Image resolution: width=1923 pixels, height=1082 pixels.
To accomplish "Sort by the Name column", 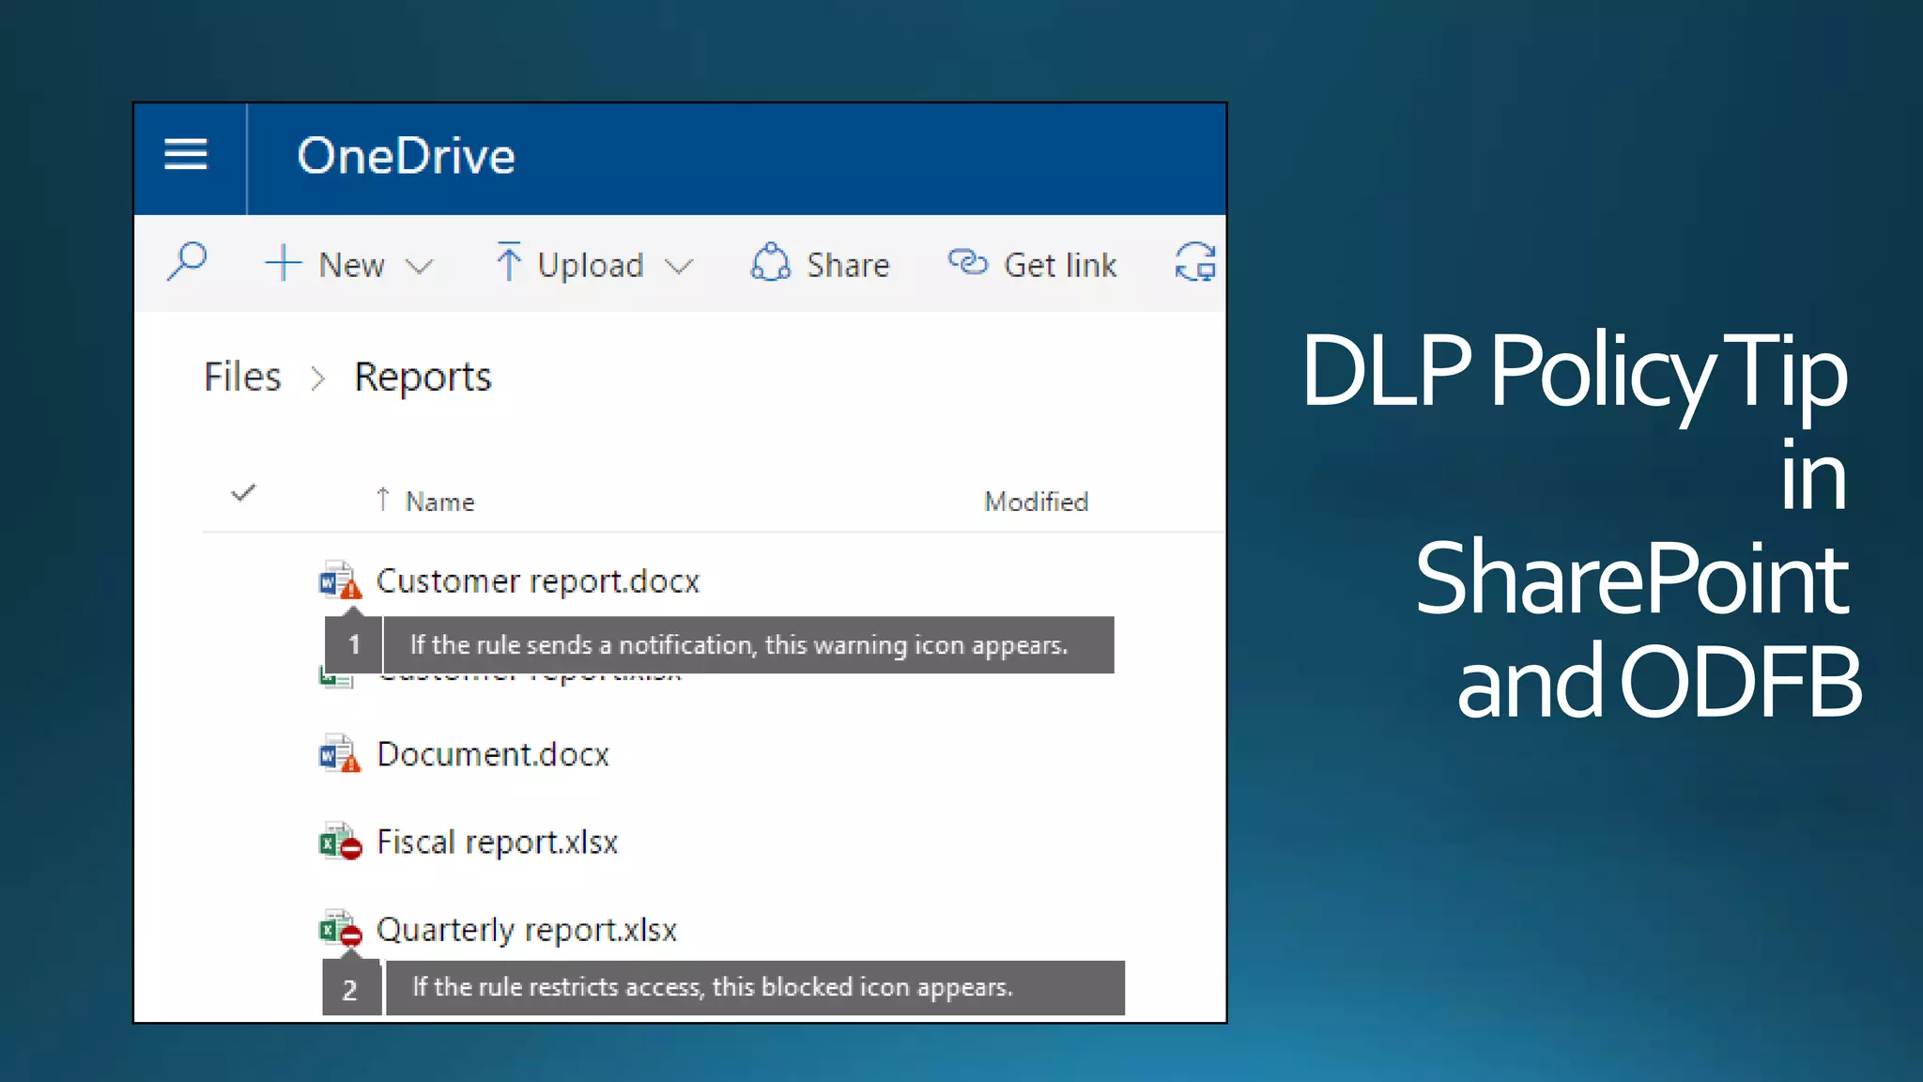I will (x=439, y=502).
